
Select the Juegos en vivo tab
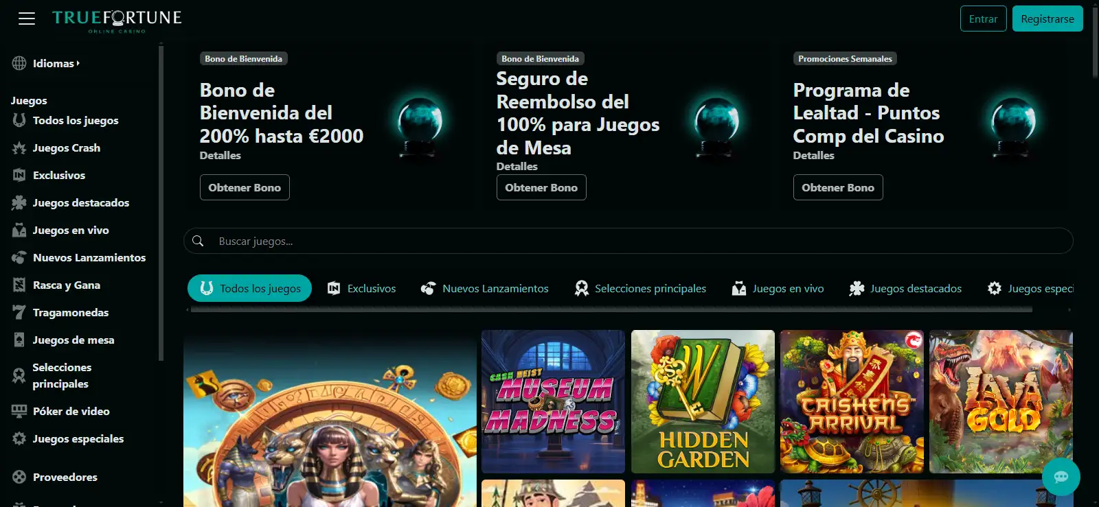(x=778, y=288)
